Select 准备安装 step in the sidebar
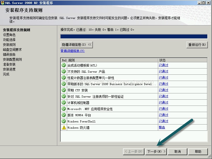 point(9,64)
